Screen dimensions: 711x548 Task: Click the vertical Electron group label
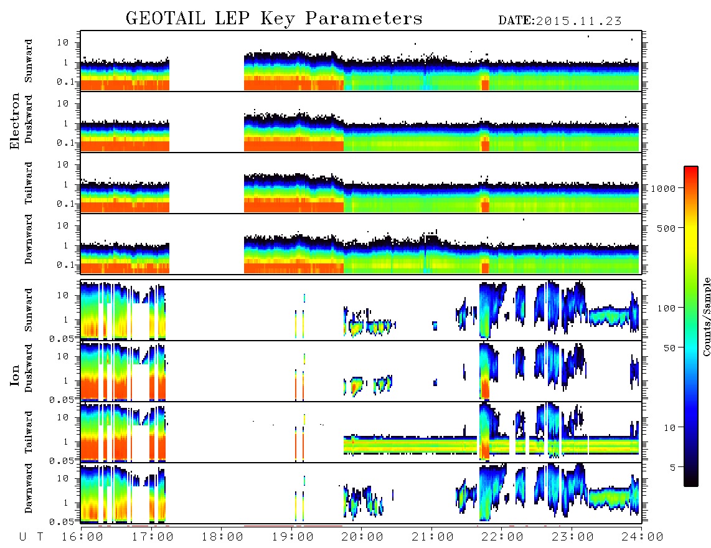pos(15,121)
